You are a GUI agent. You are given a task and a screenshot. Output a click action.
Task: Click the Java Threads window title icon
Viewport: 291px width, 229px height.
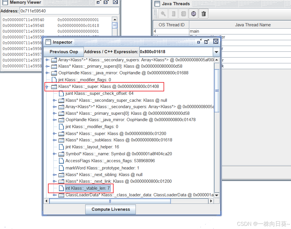[157, 4]
